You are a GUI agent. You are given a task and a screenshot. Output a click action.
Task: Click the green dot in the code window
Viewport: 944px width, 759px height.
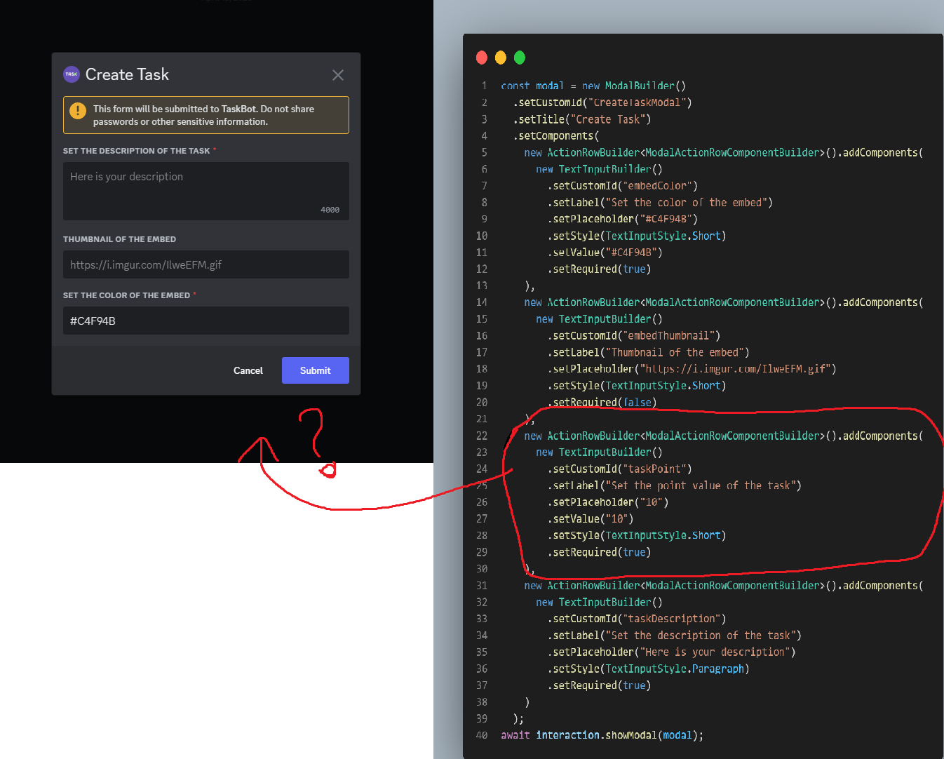[x=520, y=58]
